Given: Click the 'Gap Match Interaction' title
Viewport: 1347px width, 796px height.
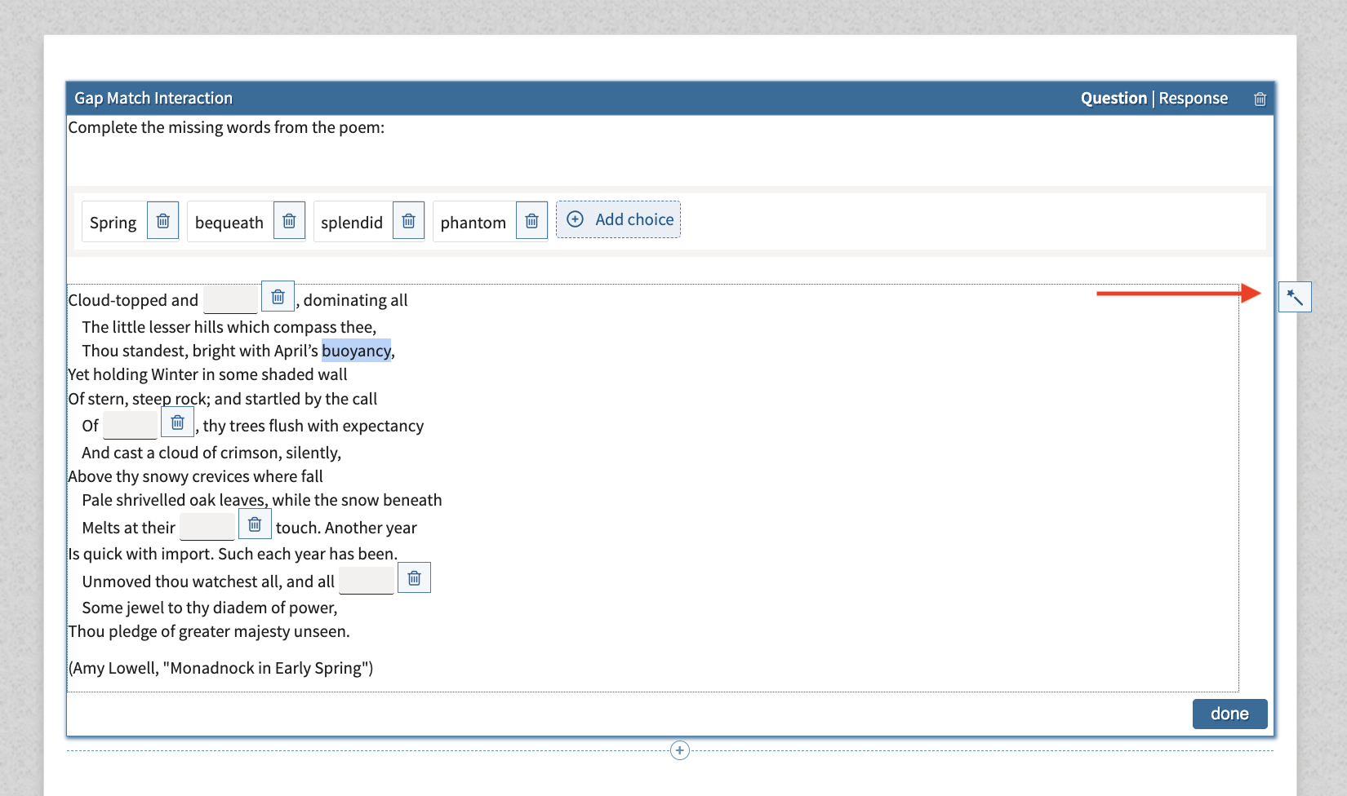Looking at the screenshot, I should coord(153,98).
